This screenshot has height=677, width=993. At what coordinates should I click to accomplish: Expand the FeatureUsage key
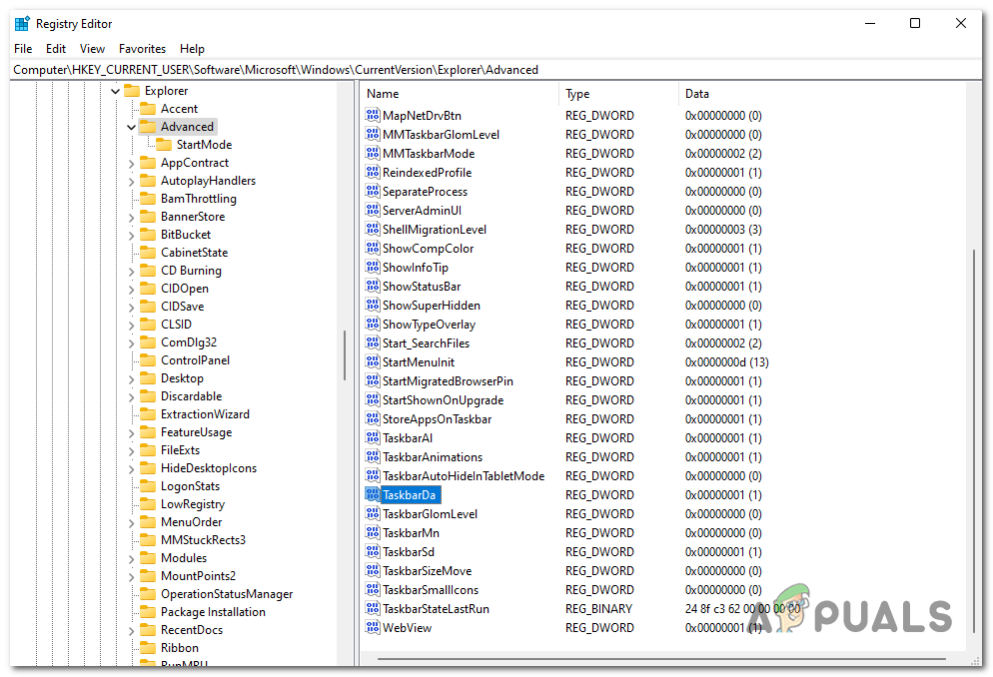pyautogui.click(x=131, y=432)
